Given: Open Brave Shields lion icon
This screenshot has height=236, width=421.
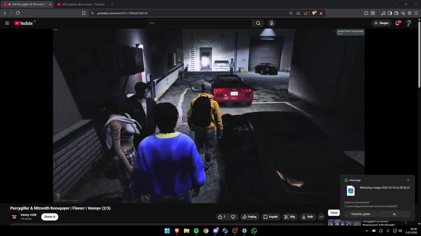Looking at the screenshot, I should point(314,13).
